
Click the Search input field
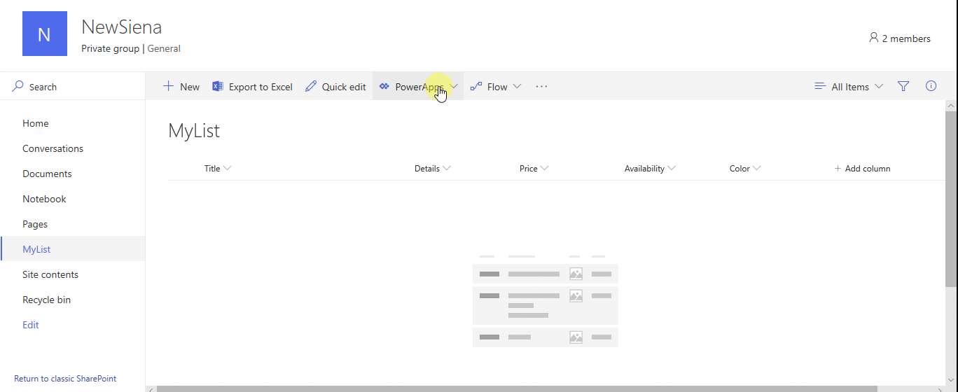tap(73, 87)
